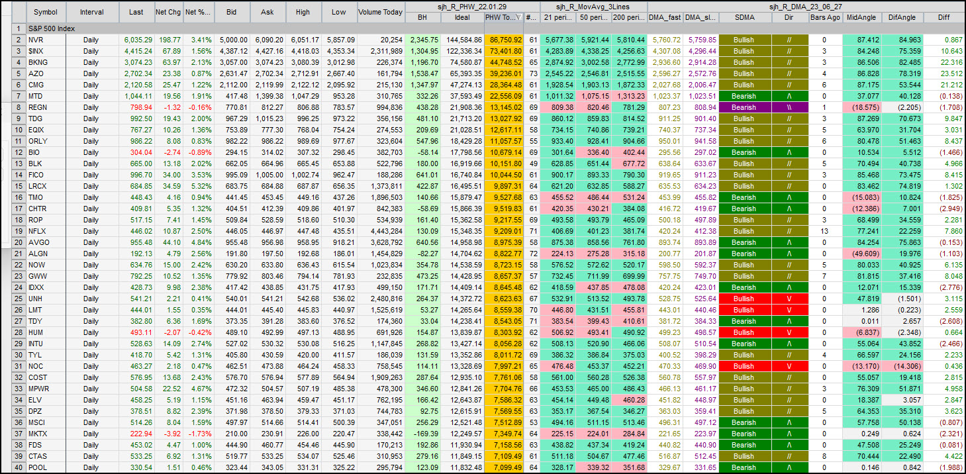Screen dimensions: 966x474
Task: Click the LMT symbol cell
Action: click(x=46, y=310)
